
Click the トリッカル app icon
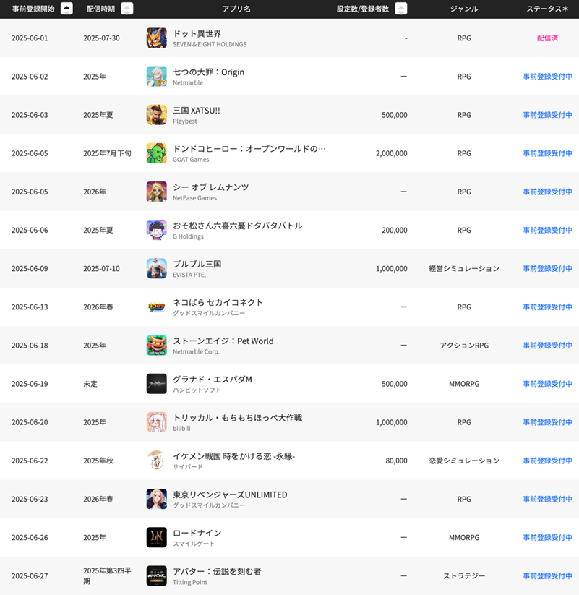click(157, 422)
